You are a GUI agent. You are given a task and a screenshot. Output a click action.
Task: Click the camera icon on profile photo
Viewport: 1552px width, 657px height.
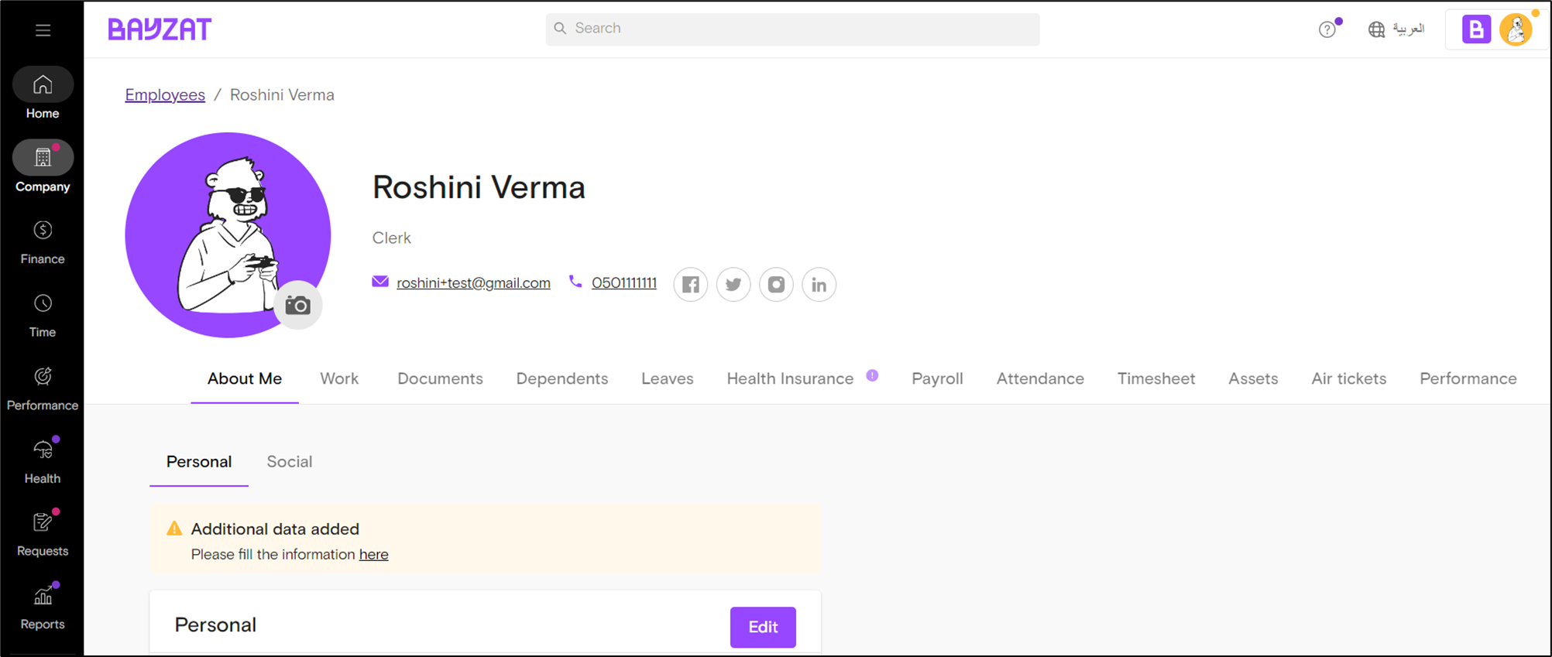[x=298, y=306]
